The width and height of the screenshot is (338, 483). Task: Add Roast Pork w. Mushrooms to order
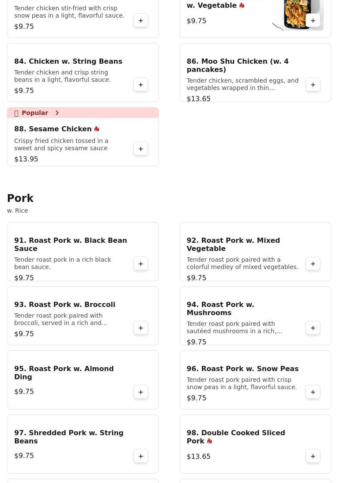[313, 328]
